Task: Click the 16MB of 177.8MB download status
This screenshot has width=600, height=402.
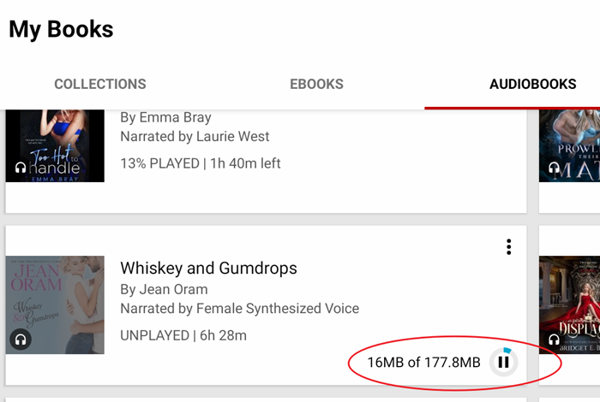Action: point(423,363)
